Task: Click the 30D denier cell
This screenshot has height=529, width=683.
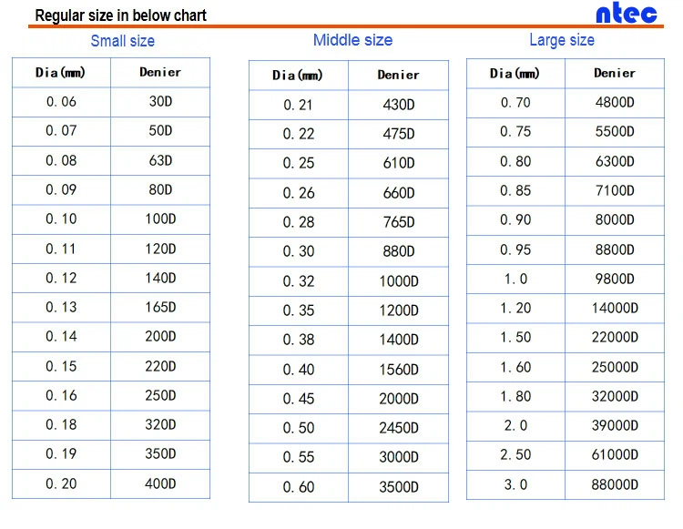Action: [x=160, y=102]
